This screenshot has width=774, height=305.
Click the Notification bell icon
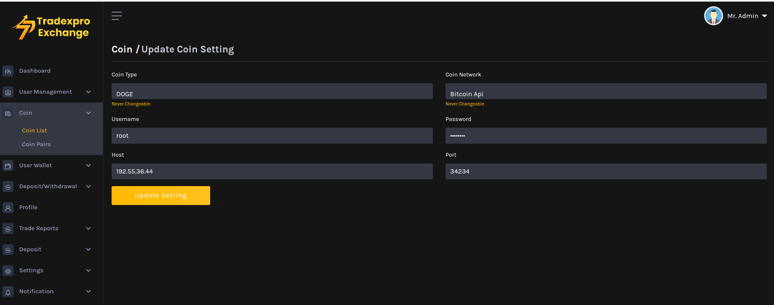[x=8, y=292]
